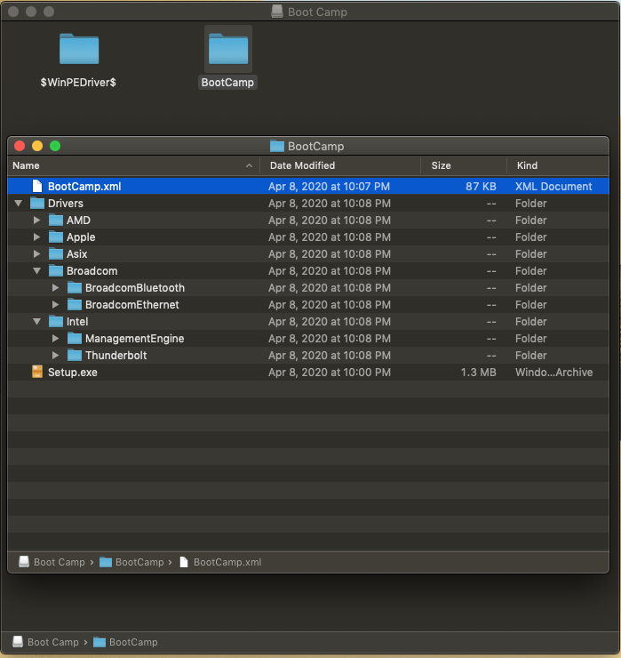Select the BroadcomBluetooth row name

coord(135,288)
